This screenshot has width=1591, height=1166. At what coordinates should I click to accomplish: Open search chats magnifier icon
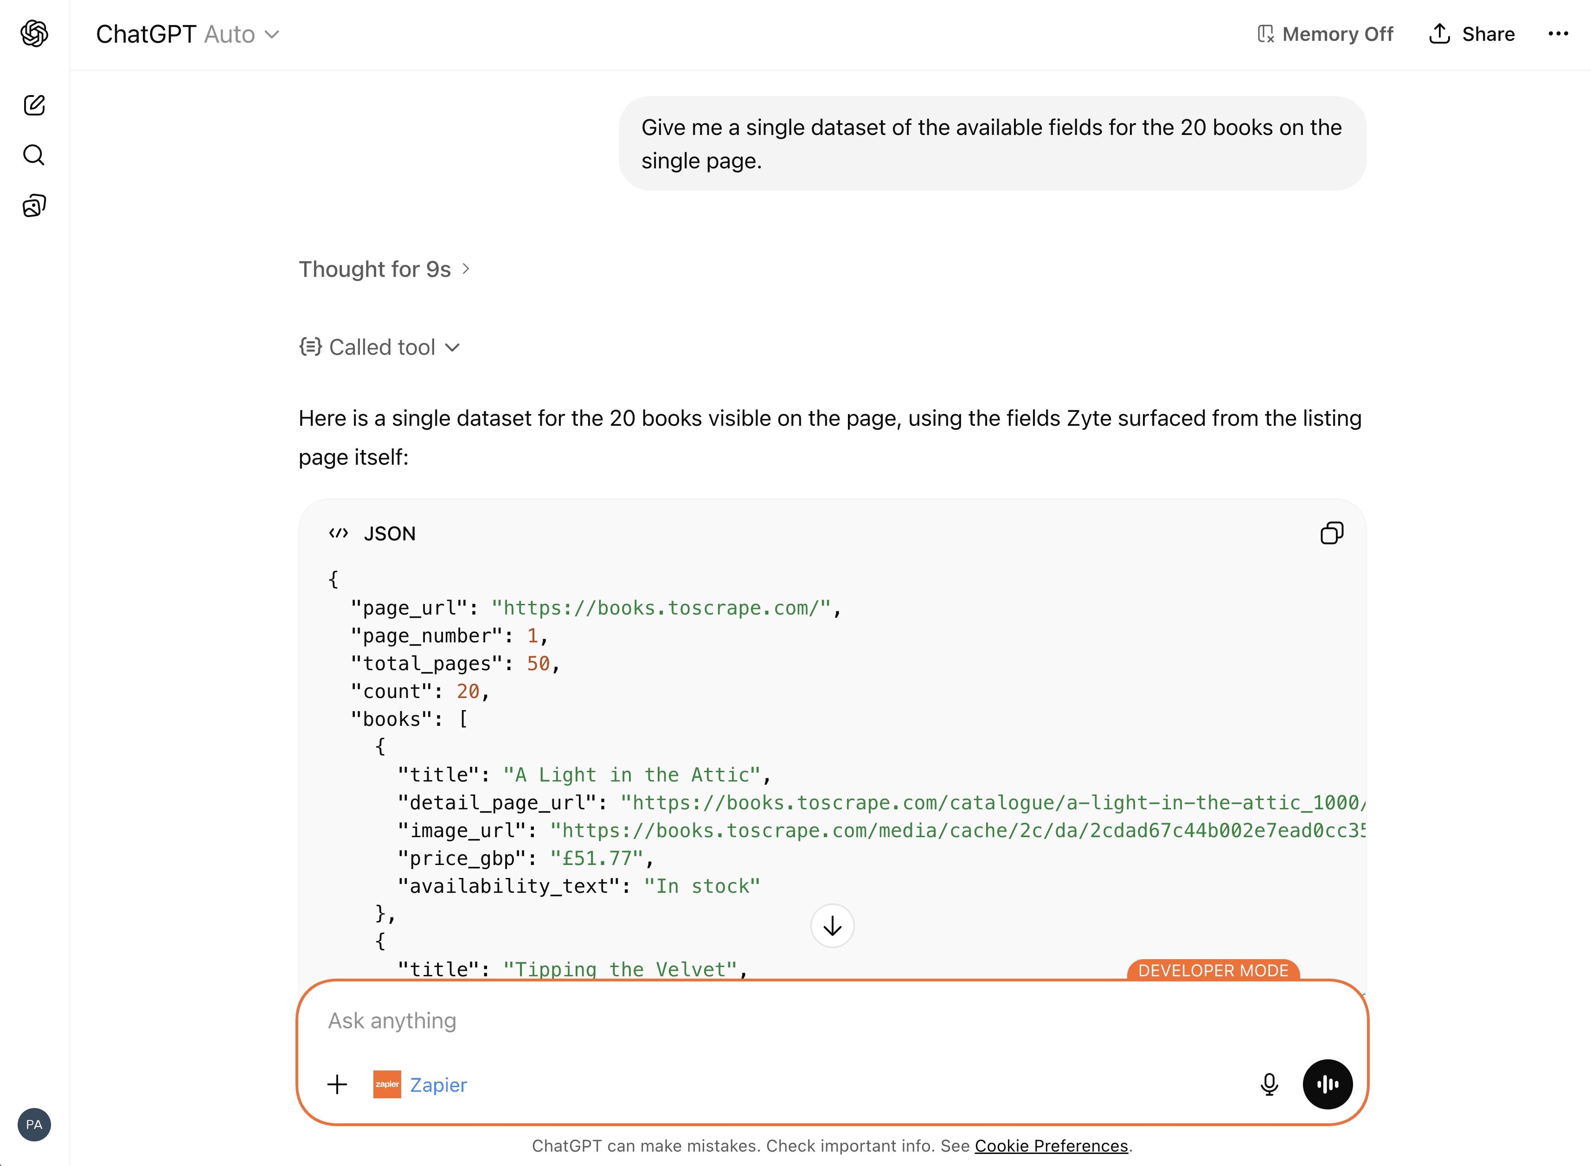click(x=34, y=154)
